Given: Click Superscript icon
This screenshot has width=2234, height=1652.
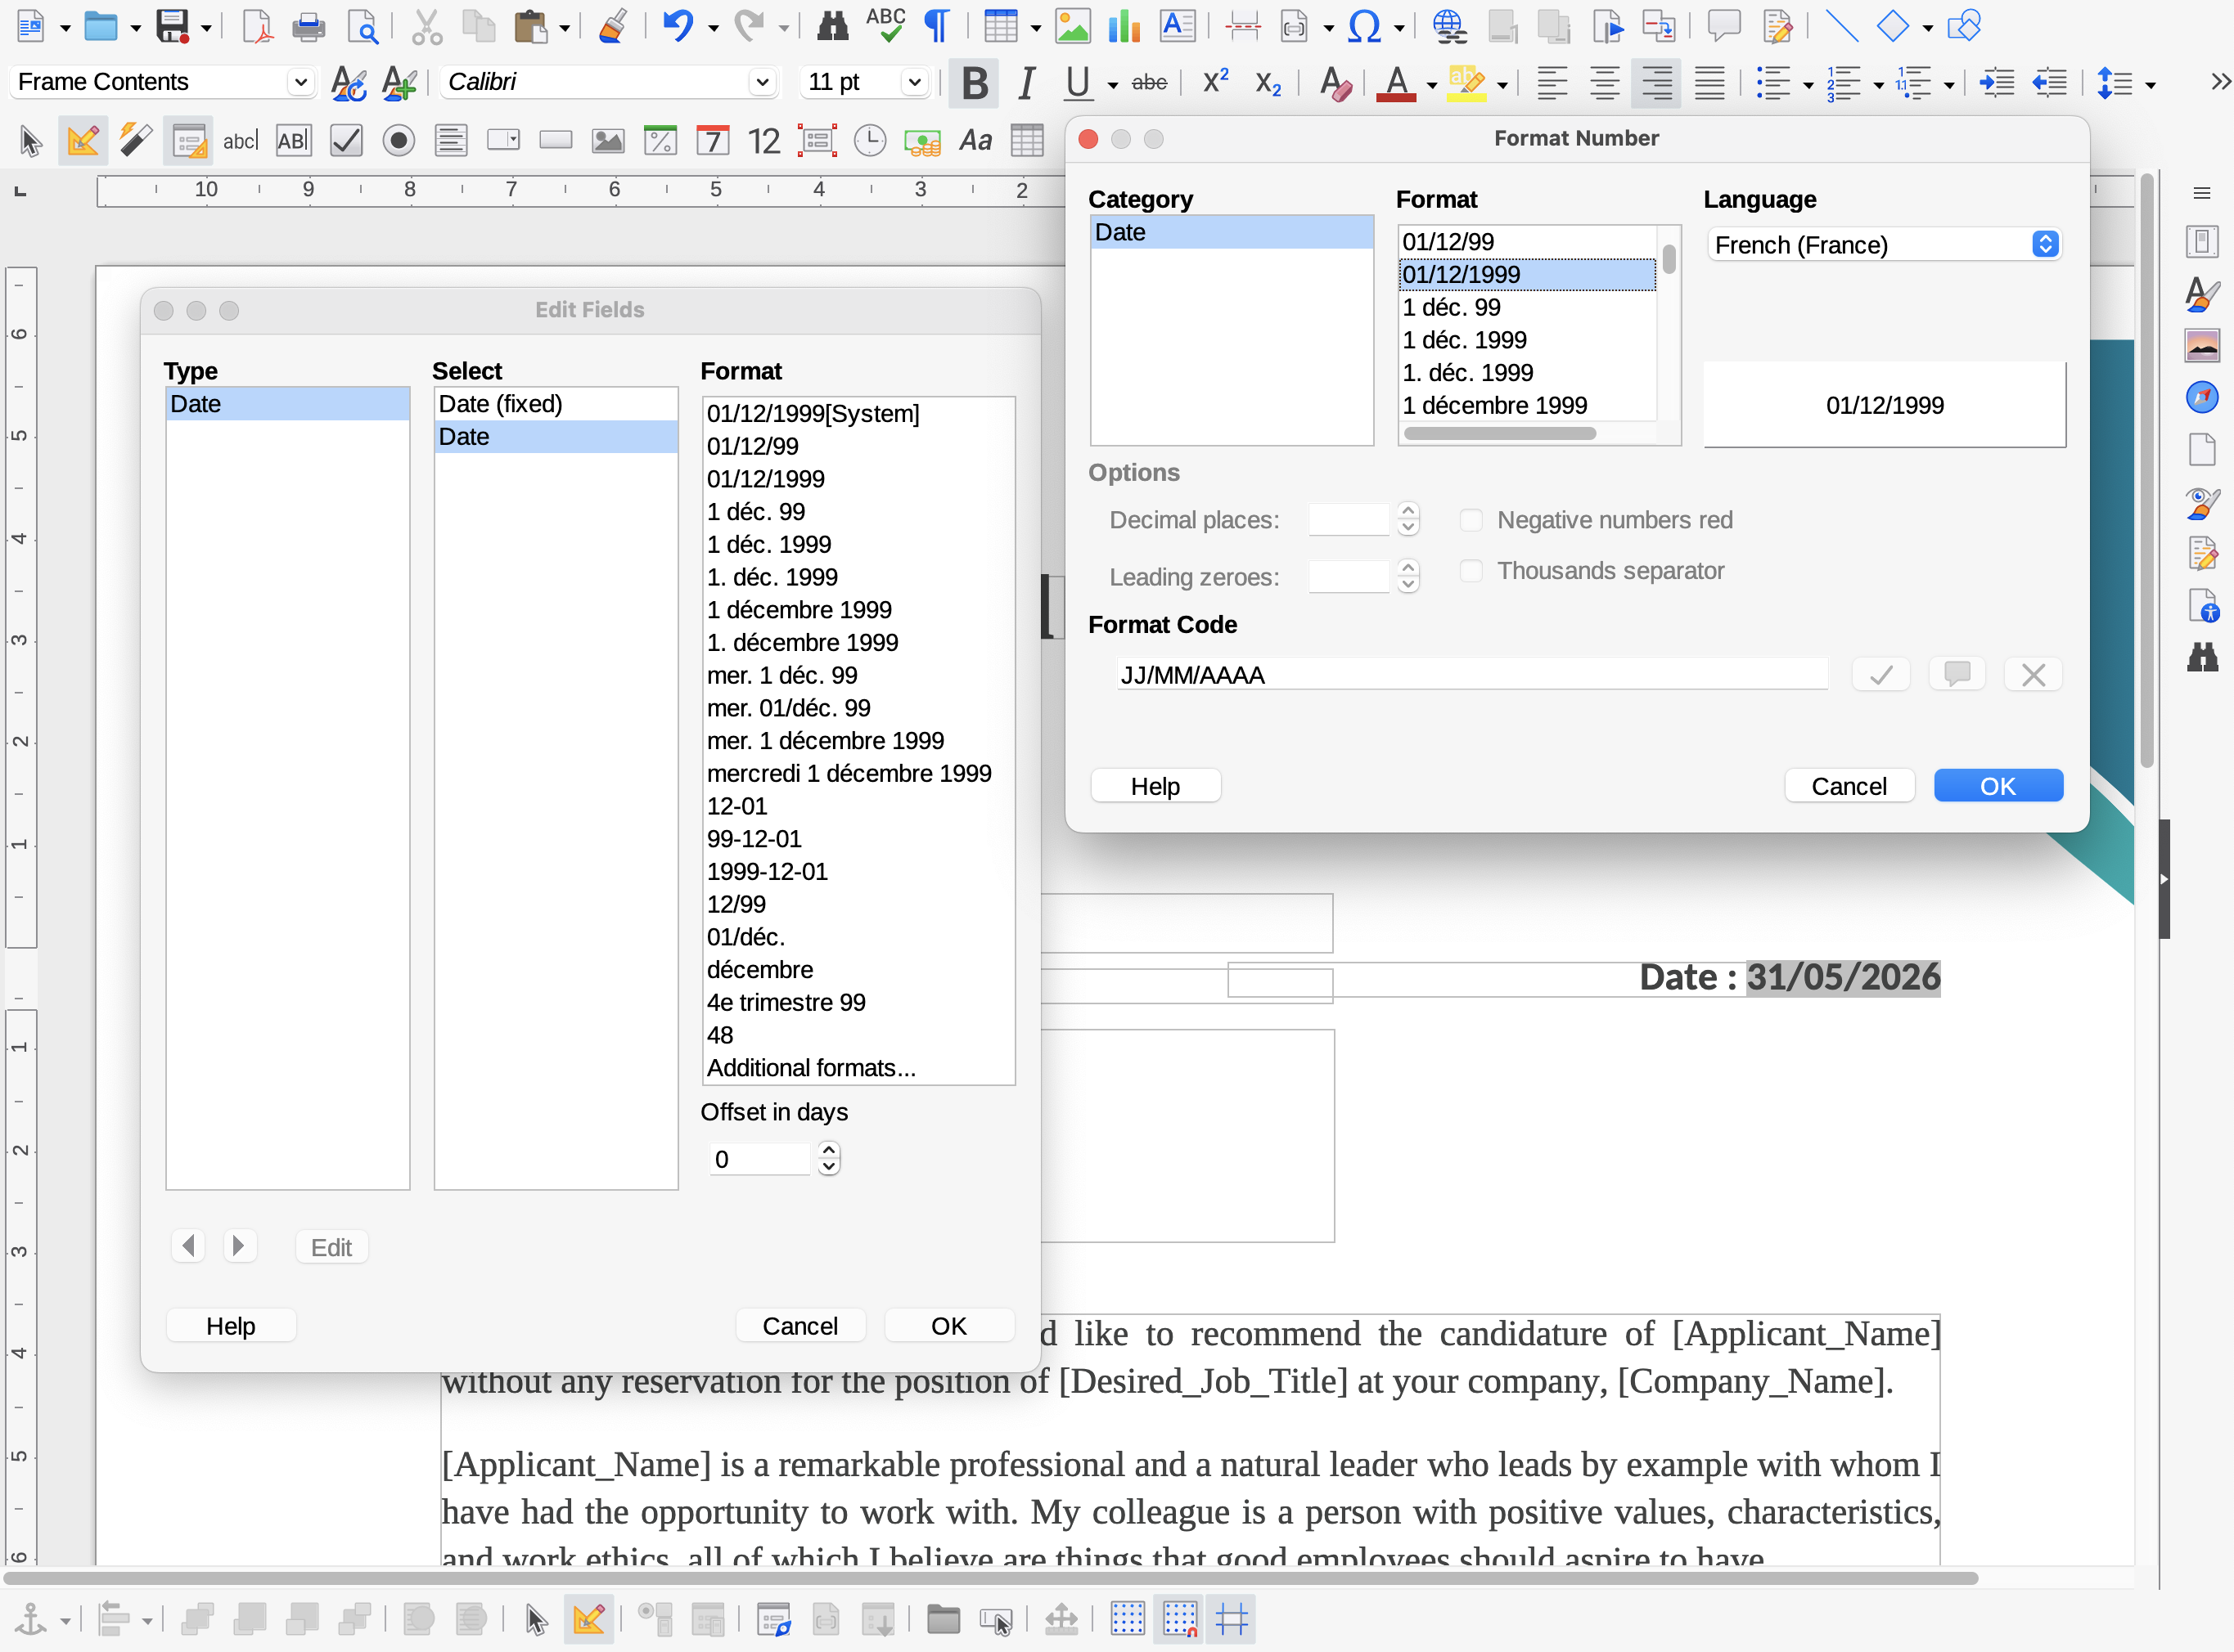Looking at the screenshot, I should (1215, 82).
